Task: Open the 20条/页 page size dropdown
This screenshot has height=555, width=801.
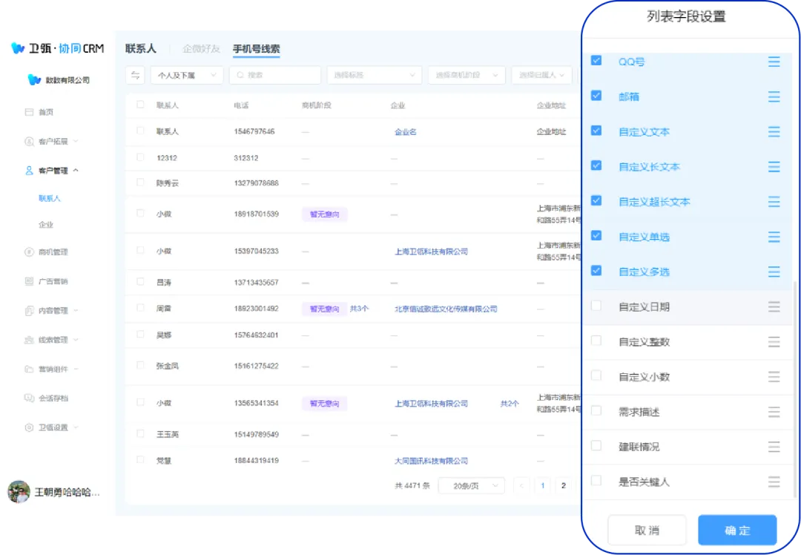Action: coord(471,486)
